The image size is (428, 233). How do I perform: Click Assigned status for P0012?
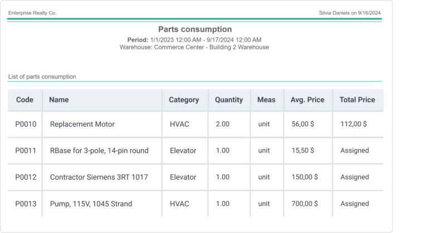(x=354, y=177)
